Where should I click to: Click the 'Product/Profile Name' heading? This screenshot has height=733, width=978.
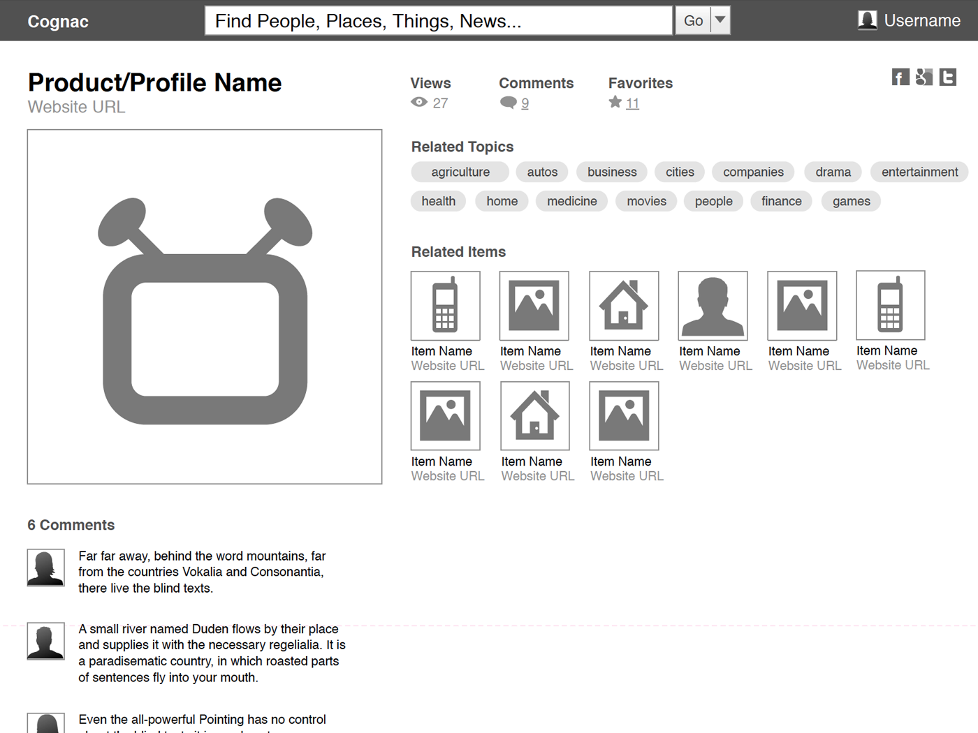[154, 82]
